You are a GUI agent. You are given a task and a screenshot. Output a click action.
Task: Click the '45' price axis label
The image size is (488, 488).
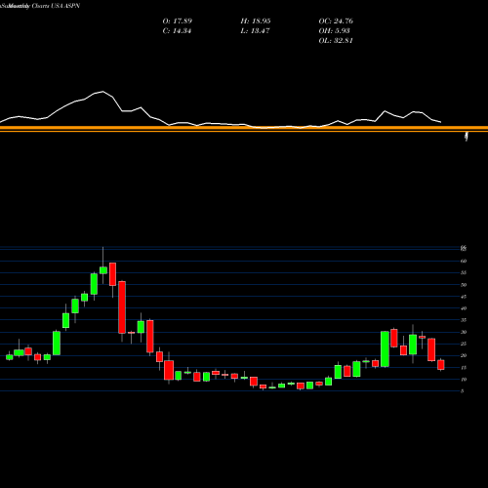tap(464, 297)
